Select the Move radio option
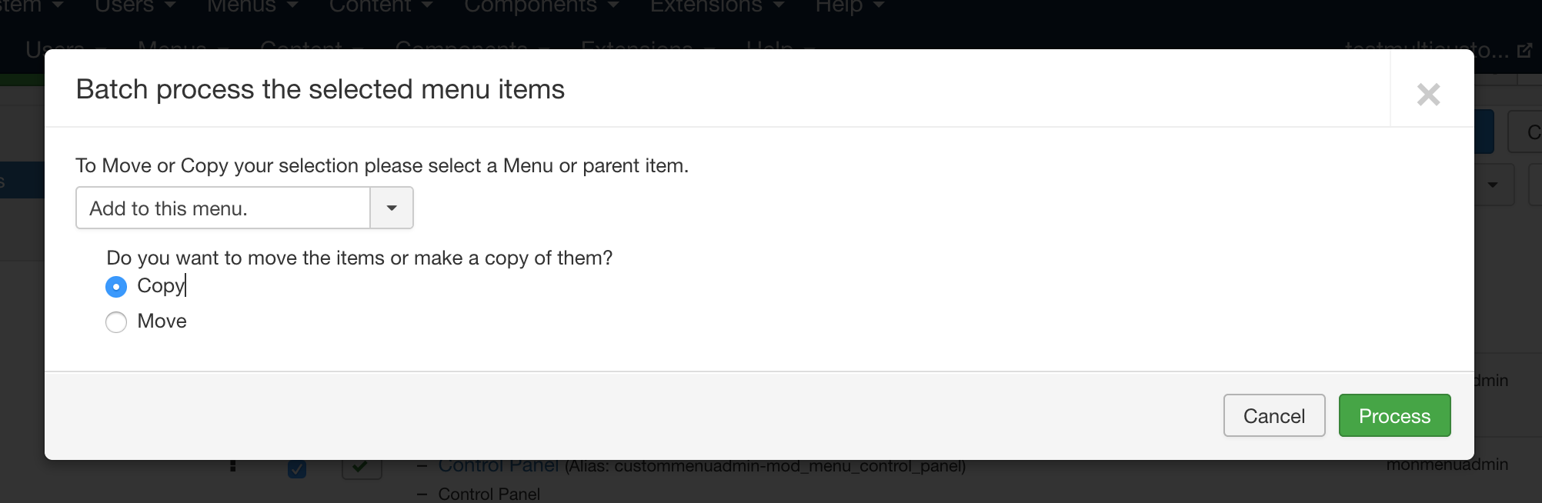The height and width of the screenshot is (503, 1542). [x=116, y=322]
